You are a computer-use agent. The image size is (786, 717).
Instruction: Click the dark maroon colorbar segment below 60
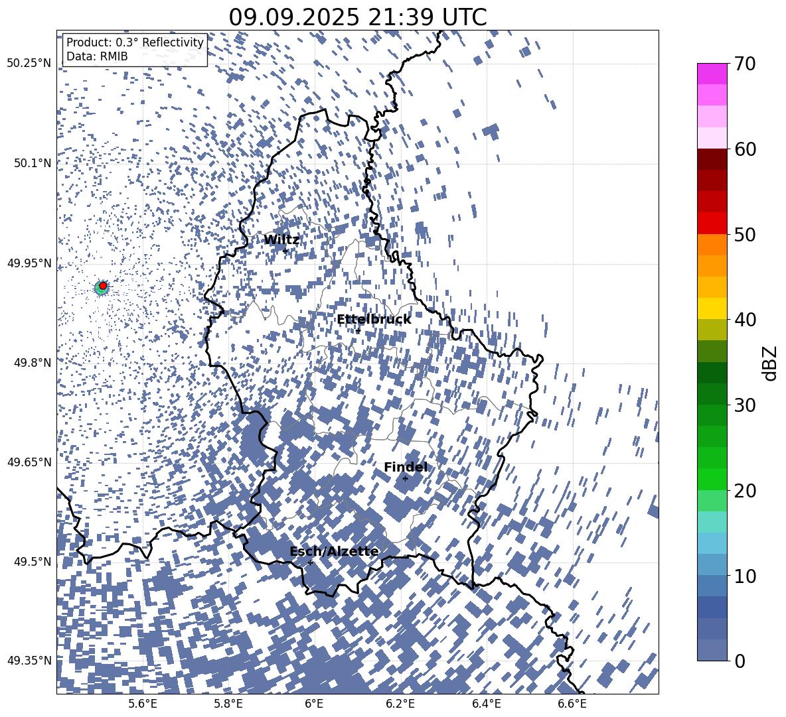tap(712, 159)
